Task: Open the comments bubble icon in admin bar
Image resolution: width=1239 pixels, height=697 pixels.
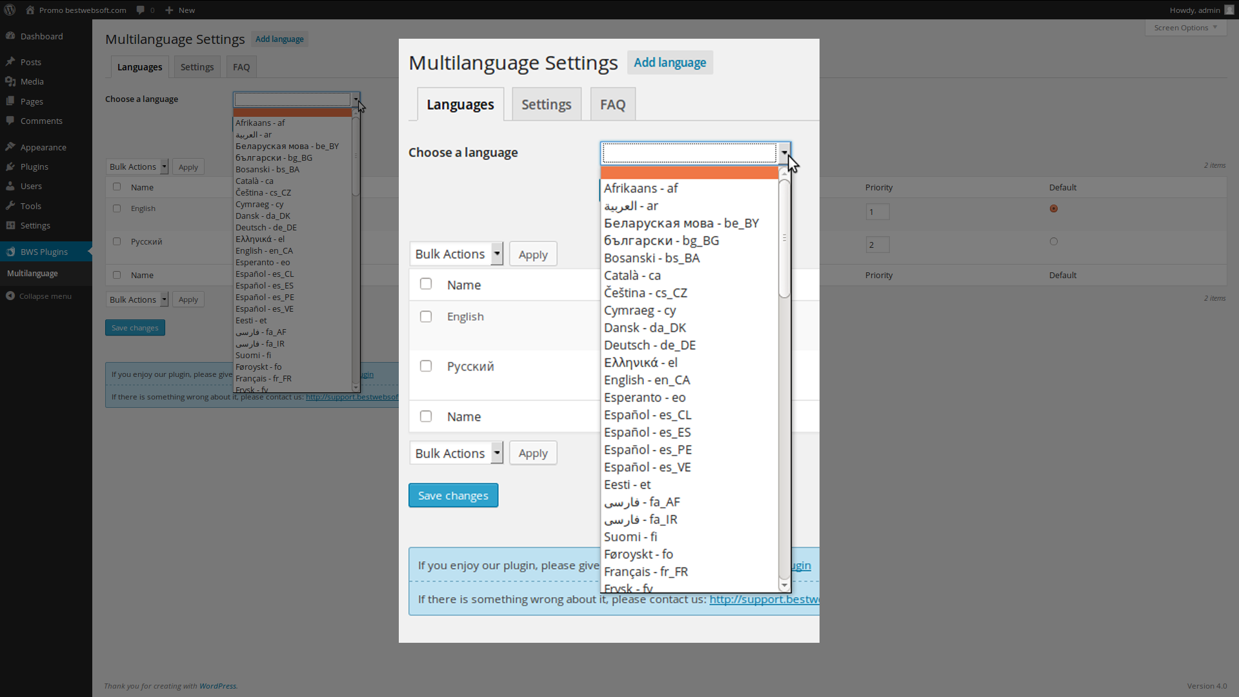Action: [x=140, y=10]
